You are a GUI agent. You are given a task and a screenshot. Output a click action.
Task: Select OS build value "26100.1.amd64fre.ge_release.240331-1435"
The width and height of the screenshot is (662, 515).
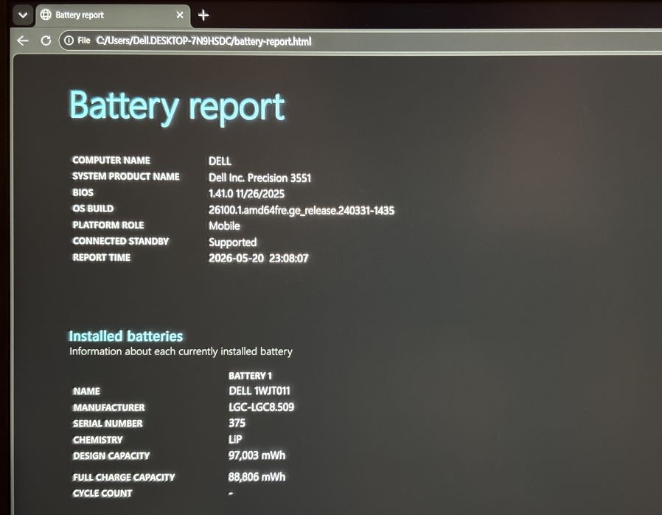[x=302, y=211]
